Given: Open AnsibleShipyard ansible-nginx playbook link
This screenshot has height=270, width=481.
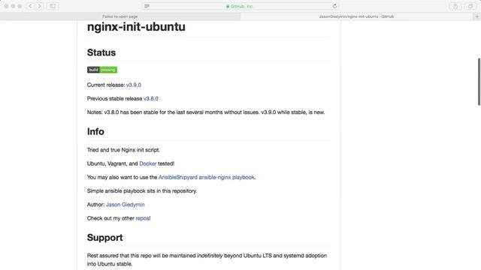Looking at the screenshot, I should pyautogui.click(x=206, y=177).
